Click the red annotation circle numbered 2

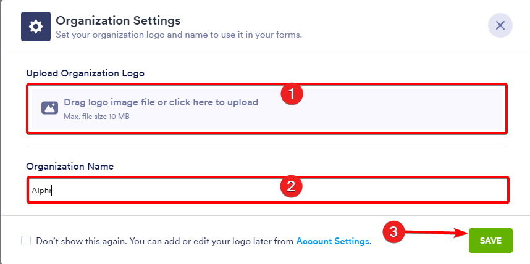pos(291,186)
